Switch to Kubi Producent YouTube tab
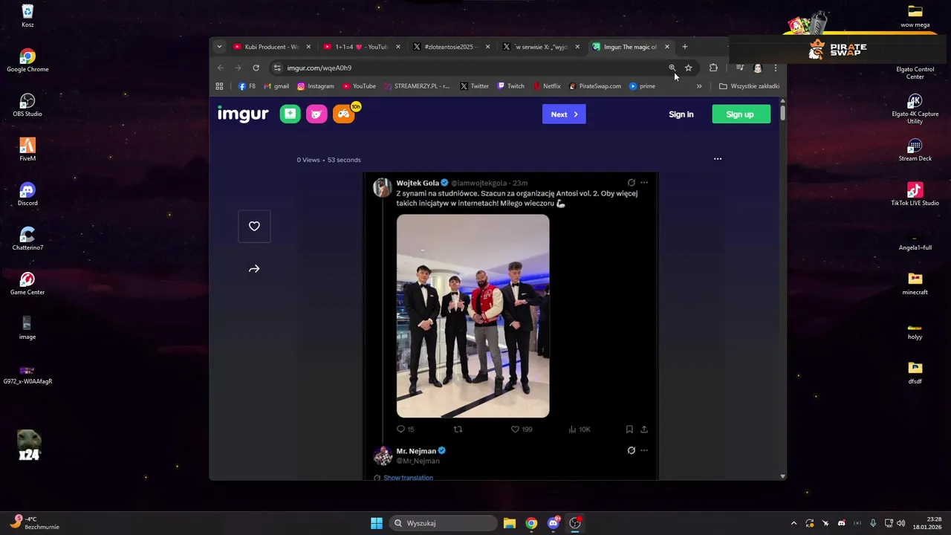Screen dimensions: 951x535 (x=272, y=47)
